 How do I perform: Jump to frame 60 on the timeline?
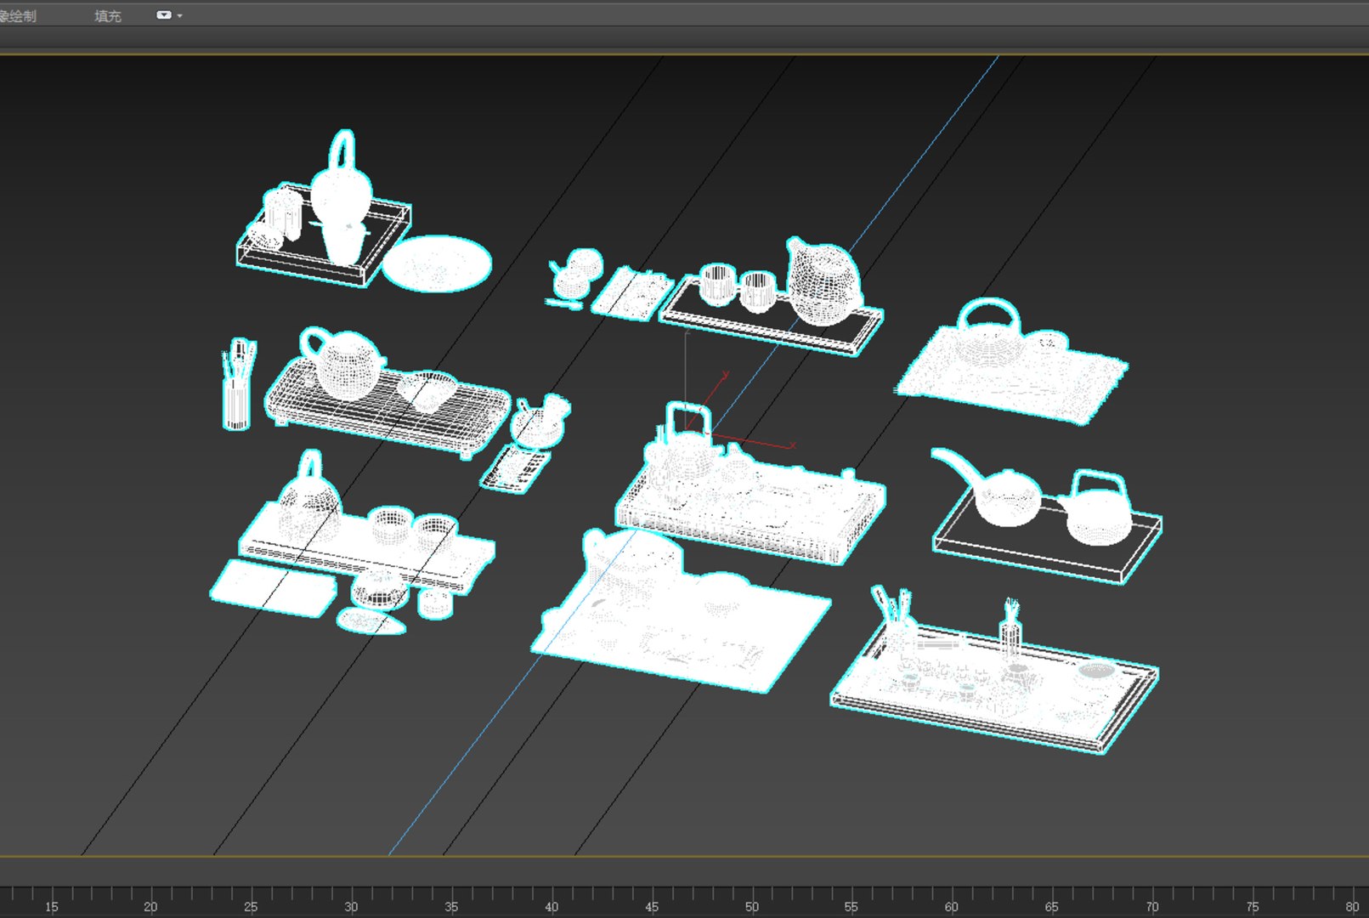click(x=952, y=907)
